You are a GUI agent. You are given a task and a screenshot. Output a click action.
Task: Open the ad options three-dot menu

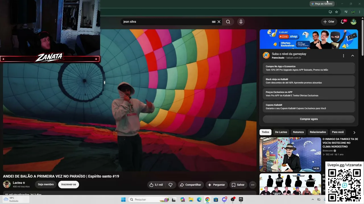(344, 56)
